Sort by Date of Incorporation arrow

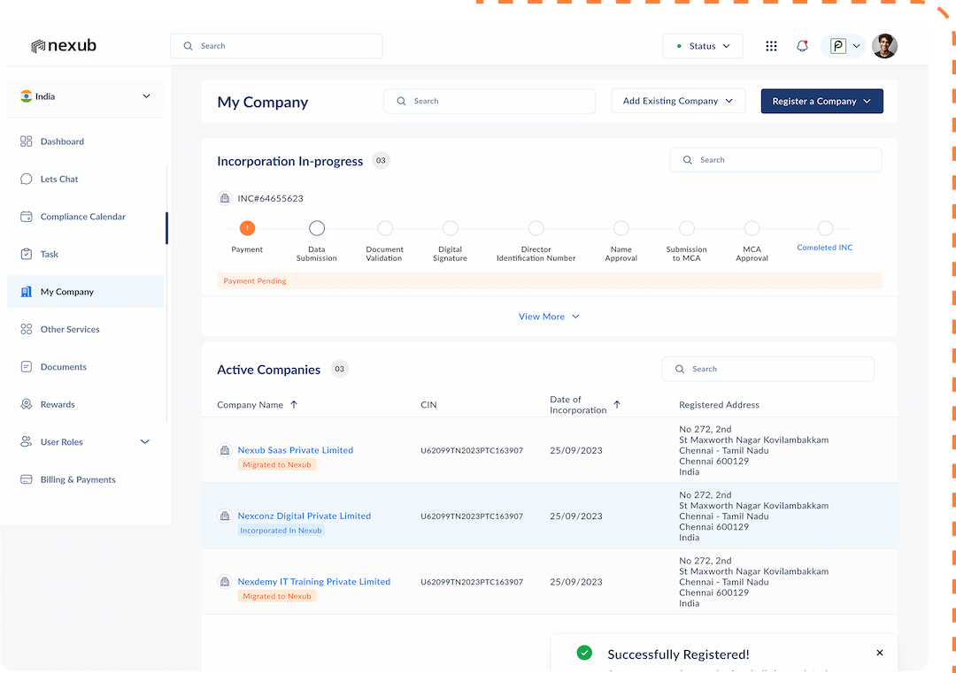(617, 404)
